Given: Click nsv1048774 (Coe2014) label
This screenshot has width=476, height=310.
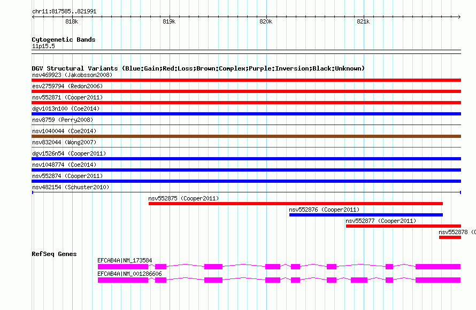Looking at the screenshot, I should [x=64, y=165].
